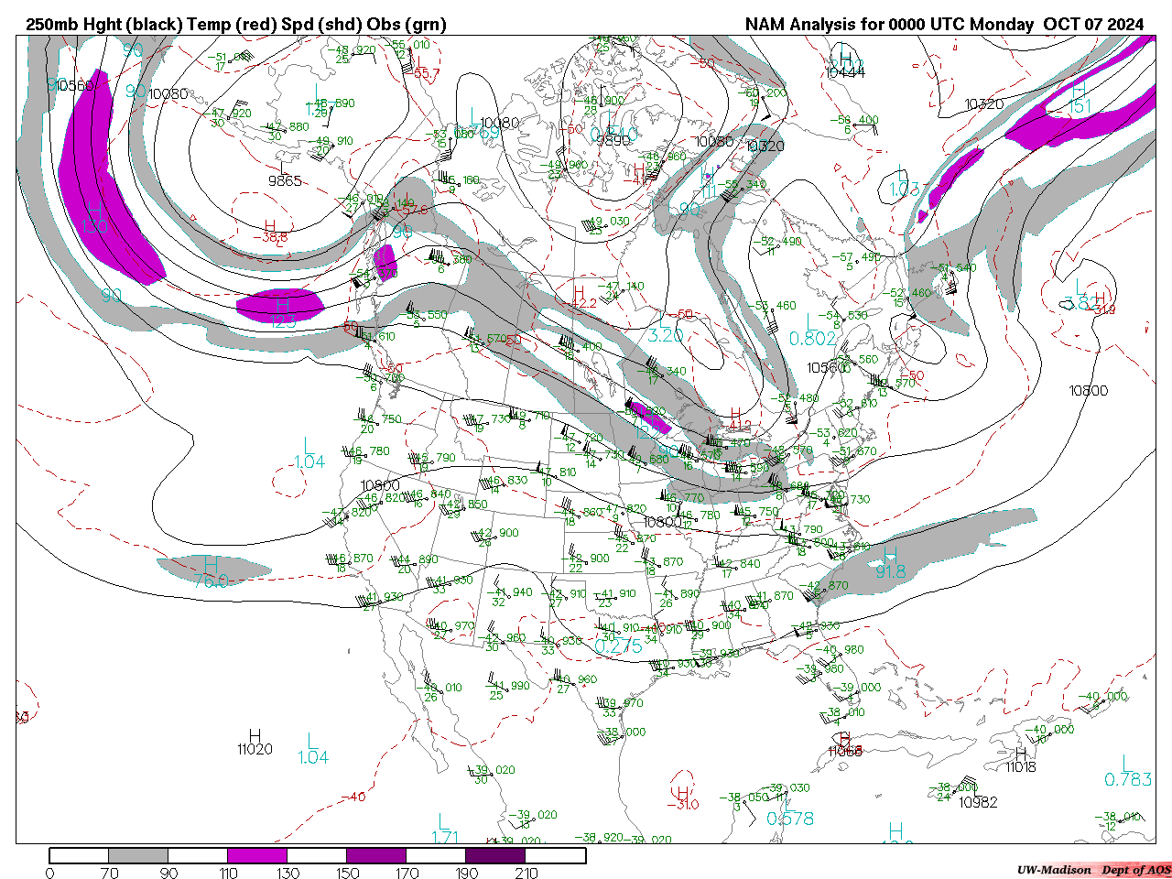Select the dark purple 190-210 legend swatch
This screenshot has width=1172, height=879.
(495, 856)
